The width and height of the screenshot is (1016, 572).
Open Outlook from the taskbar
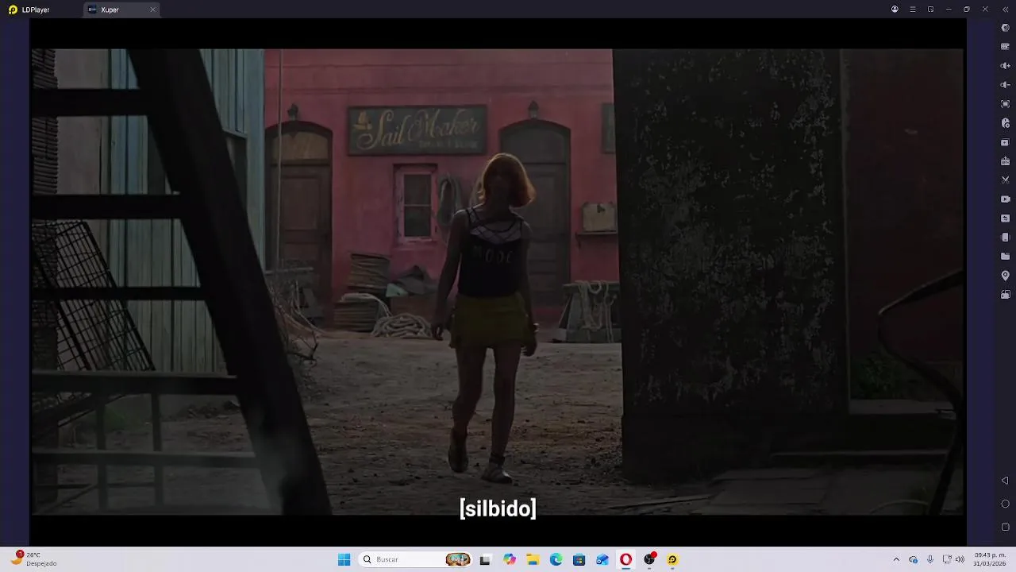click(x=602, y=559)
